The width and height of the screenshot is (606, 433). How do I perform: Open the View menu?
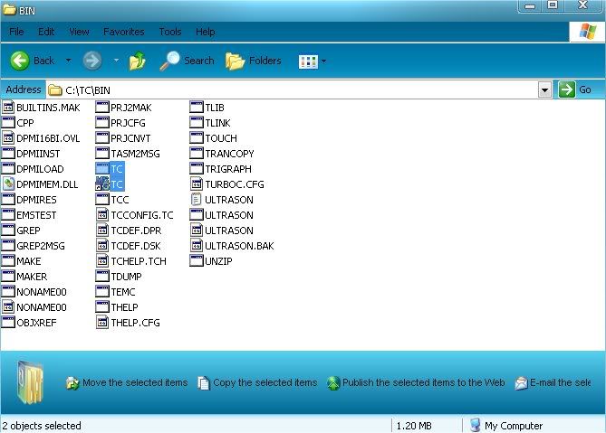tap(79, 32)
